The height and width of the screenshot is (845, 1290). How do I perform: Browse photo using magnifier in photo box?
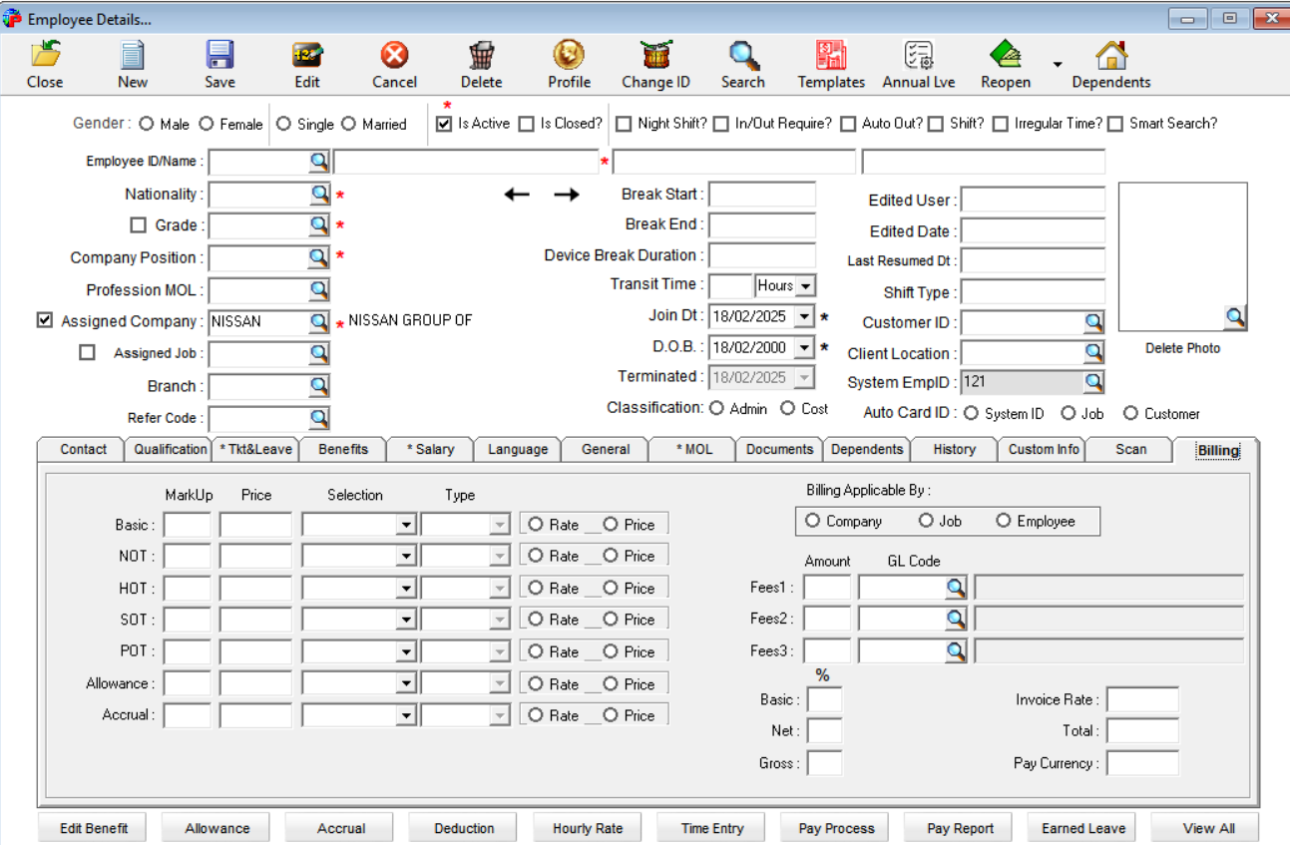[1235, 317]
